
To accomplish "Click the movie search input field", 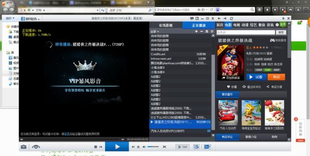I will (246, 32).
